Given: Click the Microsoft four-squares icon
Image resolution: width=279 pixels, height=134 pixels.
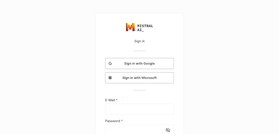Looking at the screenshot, I should click(110, 78).
